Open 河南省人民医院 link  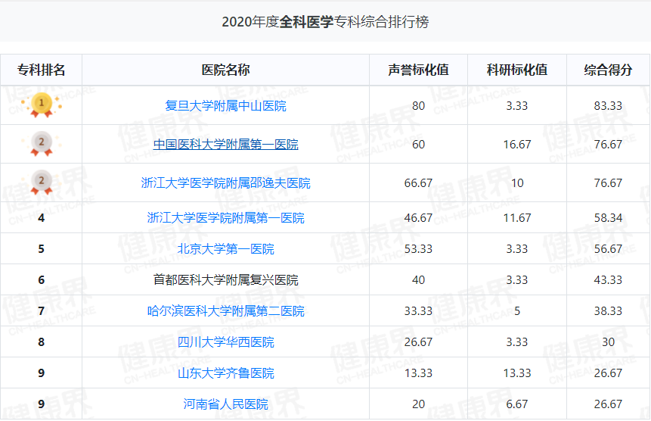coord(225,404)
